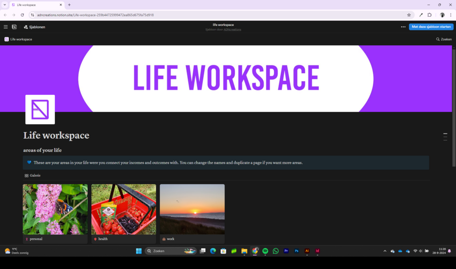Screen dimensions: 456x269
Task: Open the Sjablonen templates link
Action: (34, 27)
